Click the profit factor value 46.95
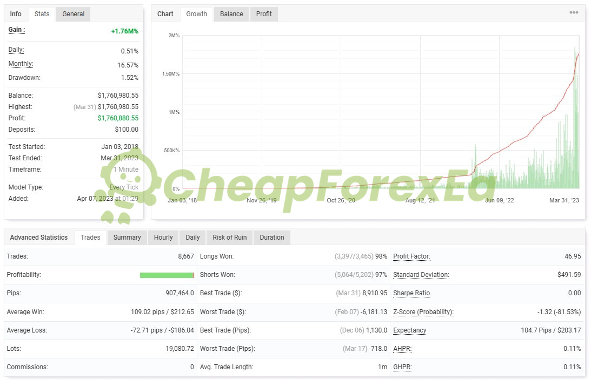Viewport: 591px width, 380px height. pos(573,256)
